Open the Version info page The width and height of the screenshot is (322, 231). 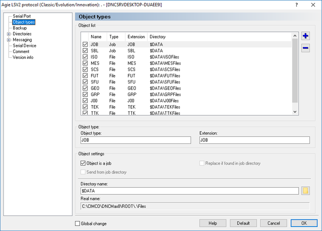(x=23, y=57)
